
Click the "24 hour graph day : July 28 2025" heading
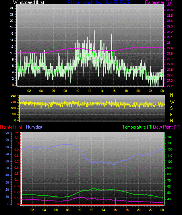tap(98, 2)
